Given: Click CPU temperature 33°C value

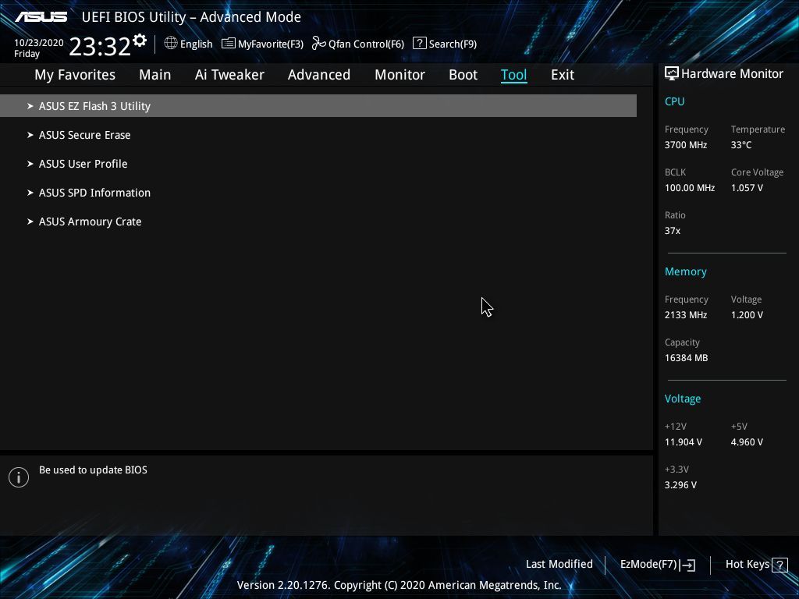Looking at the screenshot, I should [x=741, y=145].
